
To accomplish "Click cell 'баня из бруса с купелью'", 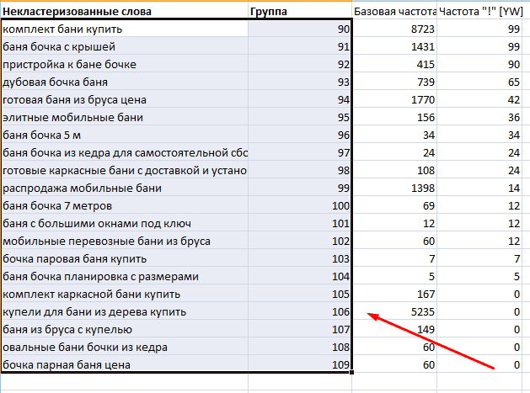I will coord(125,329).
